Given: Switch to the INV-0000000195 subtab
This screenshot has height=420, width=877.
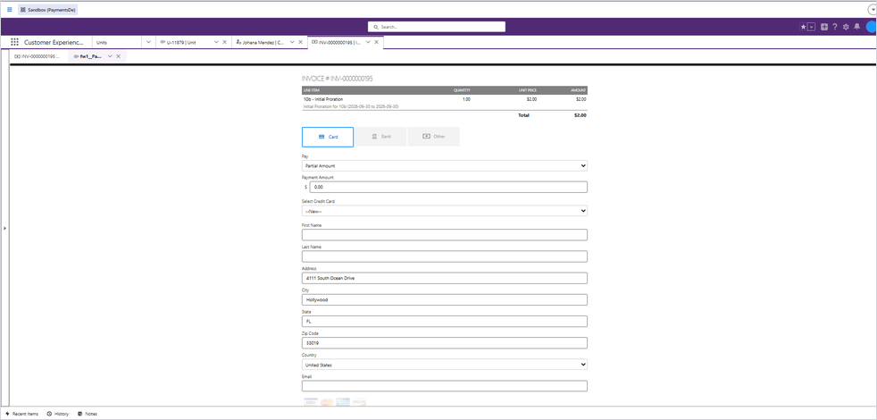Looking at the screenshot, I should (37, 56).
